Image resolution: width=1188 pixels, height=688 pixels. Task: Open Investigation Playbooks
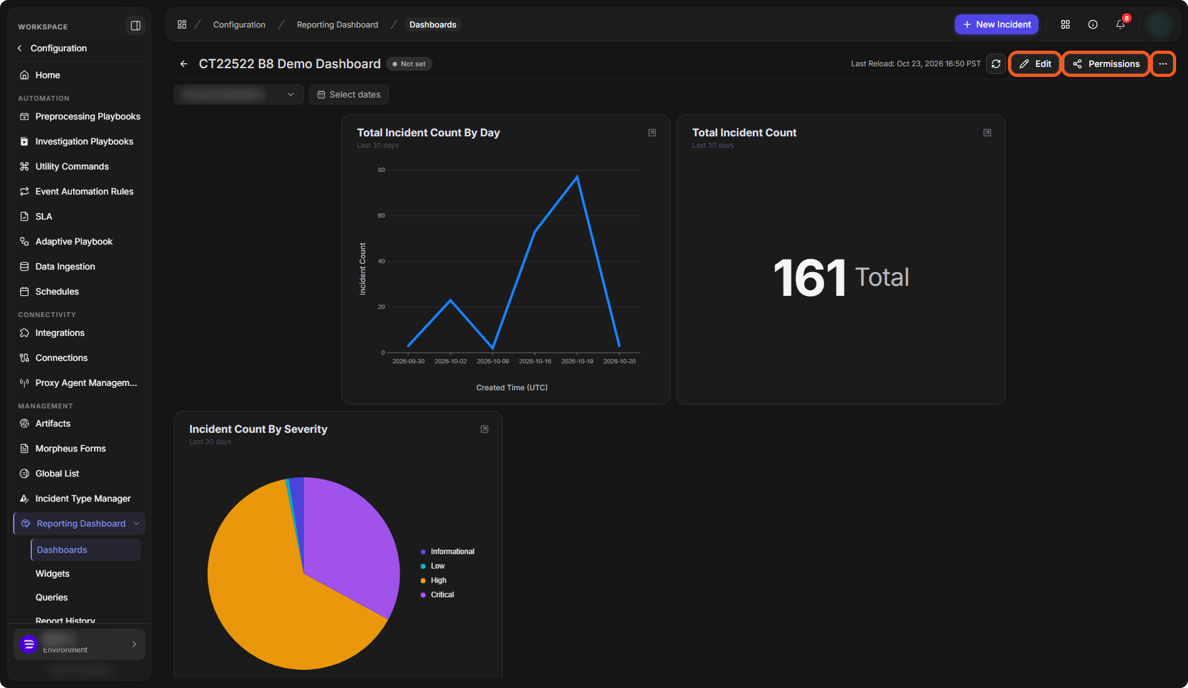(x=79, y=141)
